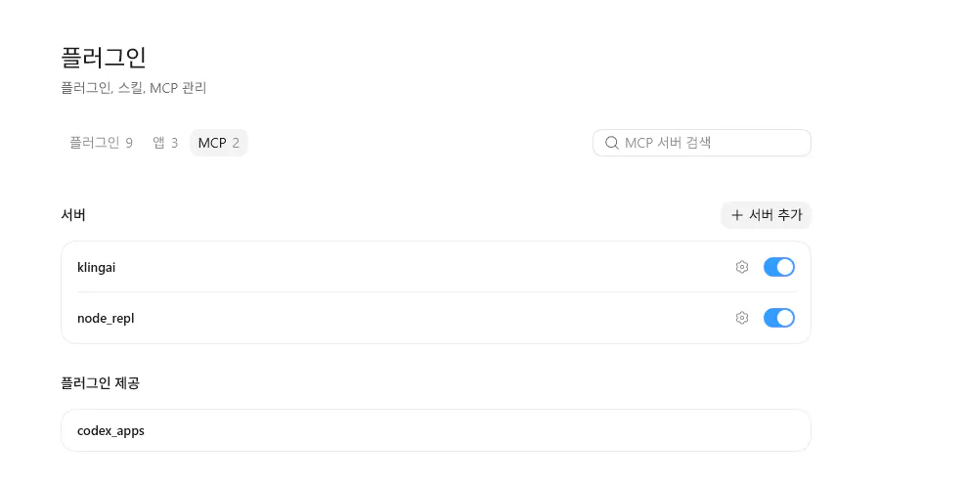Click the subtitle 플러그인, 스킬, MCP 관리
This screenshot has height=485, width=967.
point(134,88)
